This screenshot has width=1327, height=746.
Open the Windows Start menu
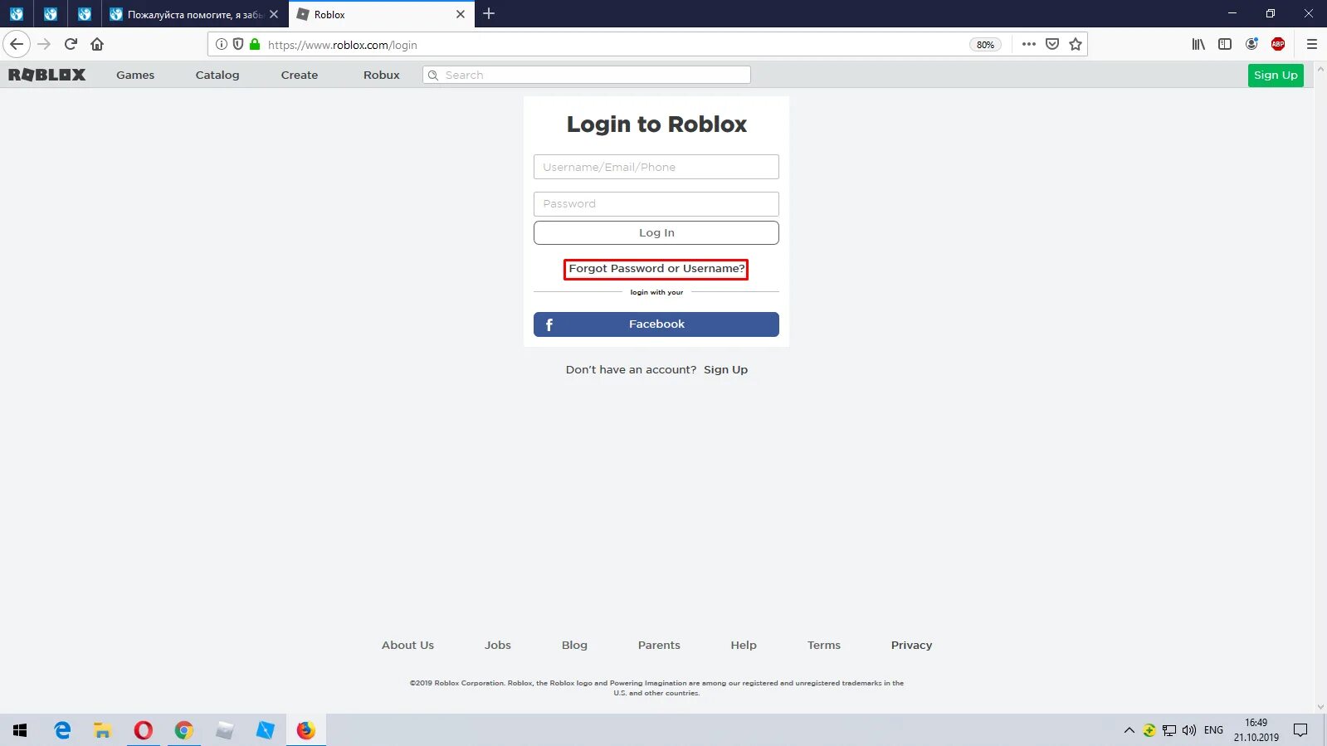point(20,730)
